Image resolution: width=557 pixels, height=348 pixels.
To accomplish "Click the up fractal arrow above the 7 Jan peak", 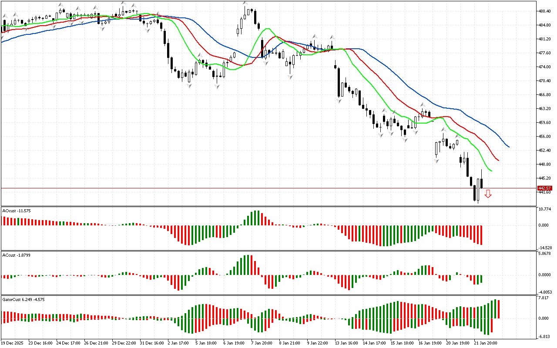I will 245,3.
